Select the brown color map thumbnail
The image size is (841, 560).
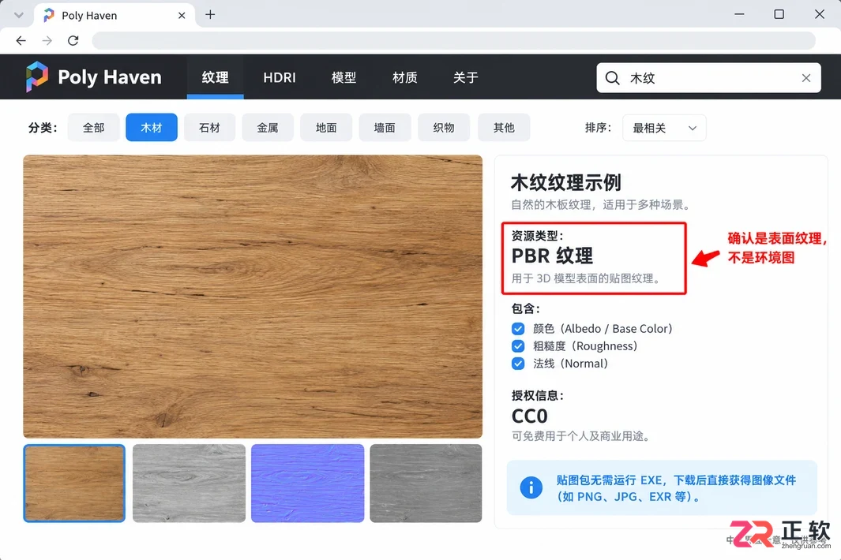74,483
